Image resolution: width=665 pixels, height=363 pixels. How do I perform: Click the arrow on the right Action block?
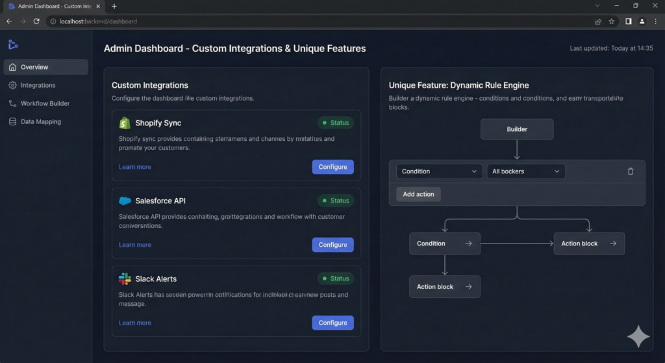[613, 244]
